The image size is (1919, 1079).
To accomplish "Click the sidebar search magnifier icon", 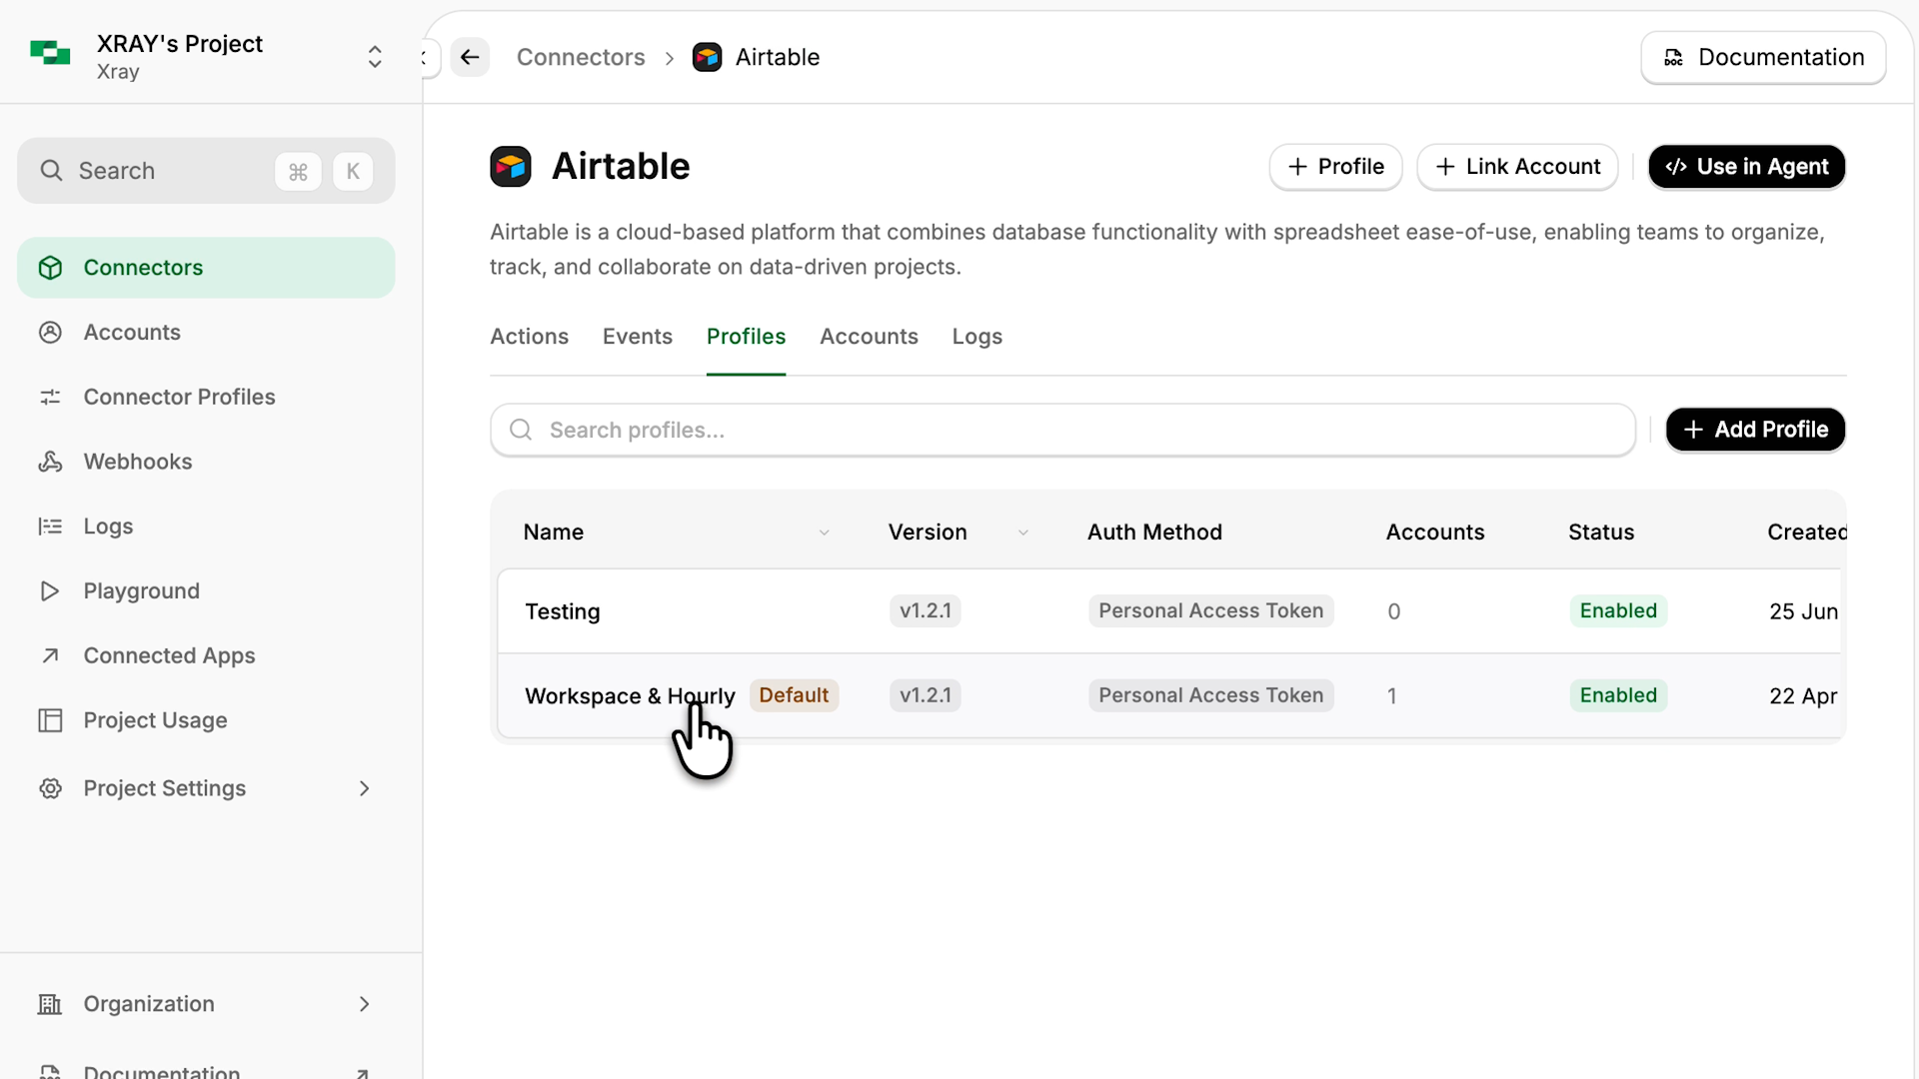I will (x=51, y=171).
